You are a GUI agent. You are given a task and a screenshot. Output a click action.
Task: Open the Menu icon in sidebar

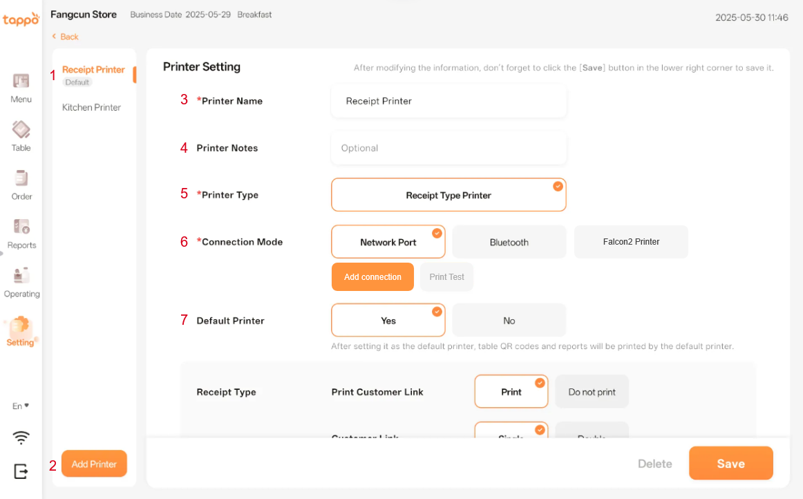click(21, 82)
